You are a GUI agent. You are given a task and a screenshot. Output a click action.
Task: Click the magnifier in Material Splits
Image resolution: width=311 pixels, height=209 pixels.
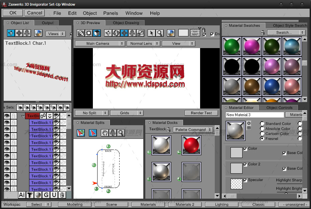tap(121, 133)
